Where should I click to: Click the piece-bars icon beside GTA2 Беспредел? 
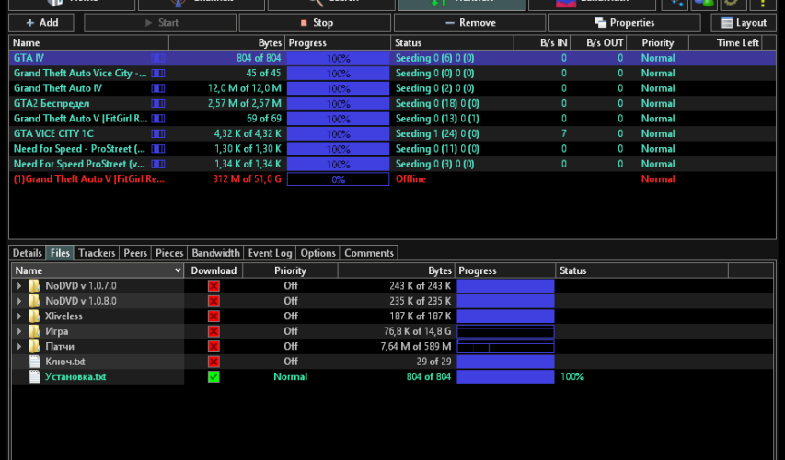158,104
